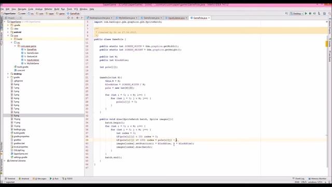Toggle Structure side tab on left edge
332x187 pixels.
tap(2, 38)
